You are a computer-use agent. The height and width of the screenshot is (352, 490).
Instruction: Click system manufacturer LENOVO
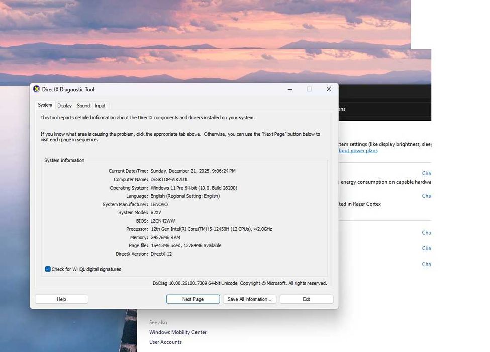[159, 205]
